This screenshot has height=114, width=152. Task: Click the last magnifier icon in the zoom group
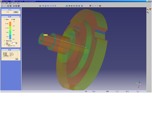coord(55,6)
